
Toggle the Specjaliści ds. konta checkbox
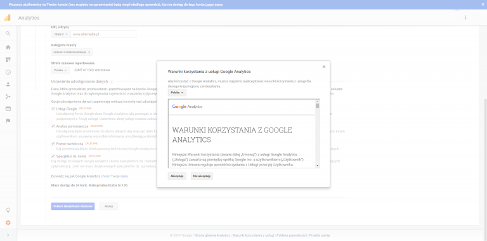[x=53, y=156]
